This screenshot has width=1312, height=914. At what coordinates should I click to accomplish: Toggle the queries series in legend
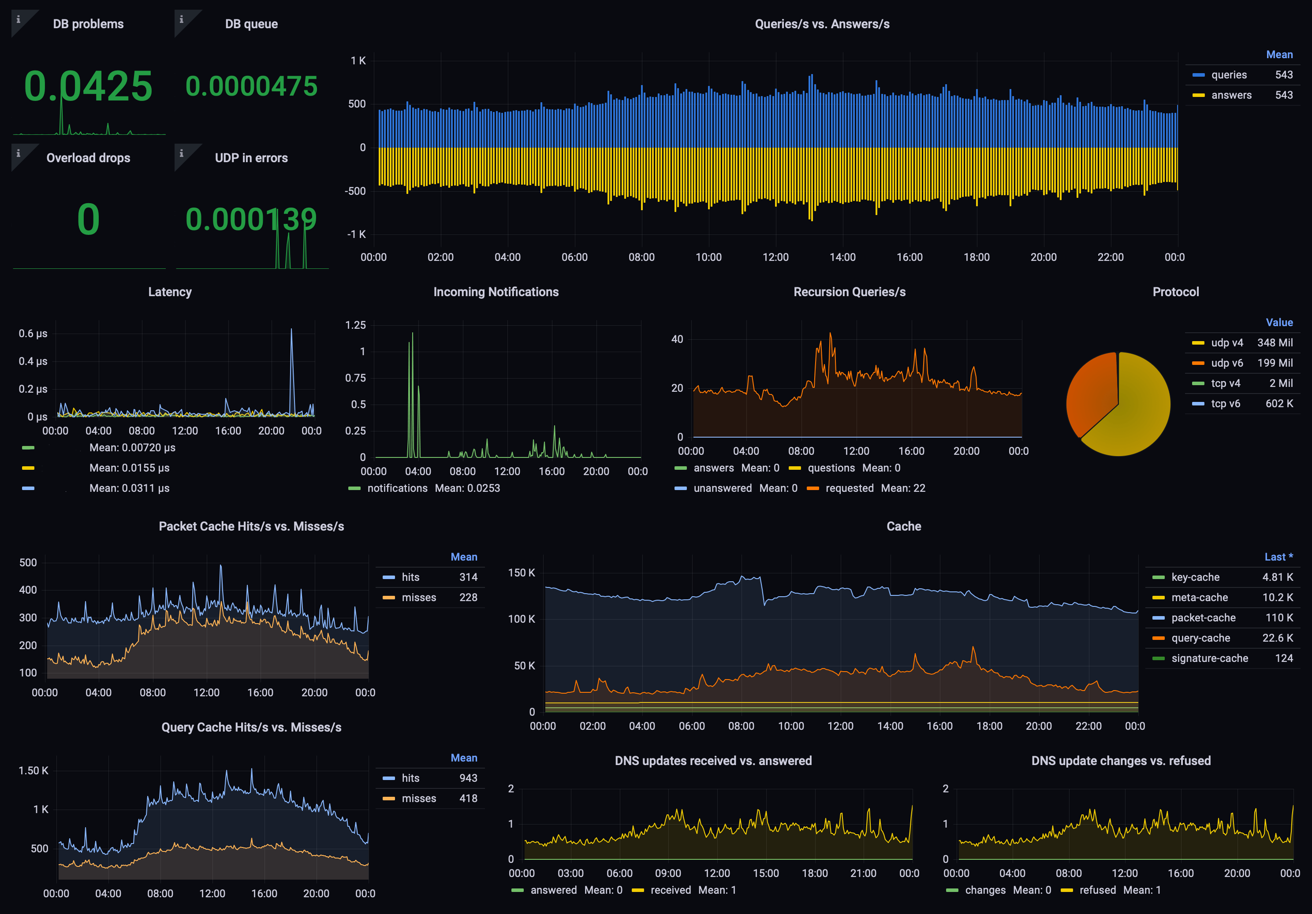point(1229,75)
